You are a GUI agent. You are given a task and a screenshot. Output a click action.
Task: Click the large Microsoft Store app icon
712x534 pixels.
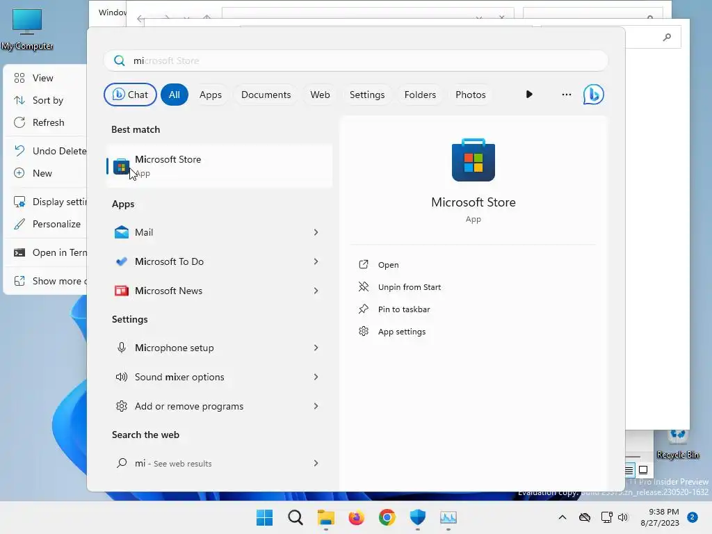click(x=473, y=161)
